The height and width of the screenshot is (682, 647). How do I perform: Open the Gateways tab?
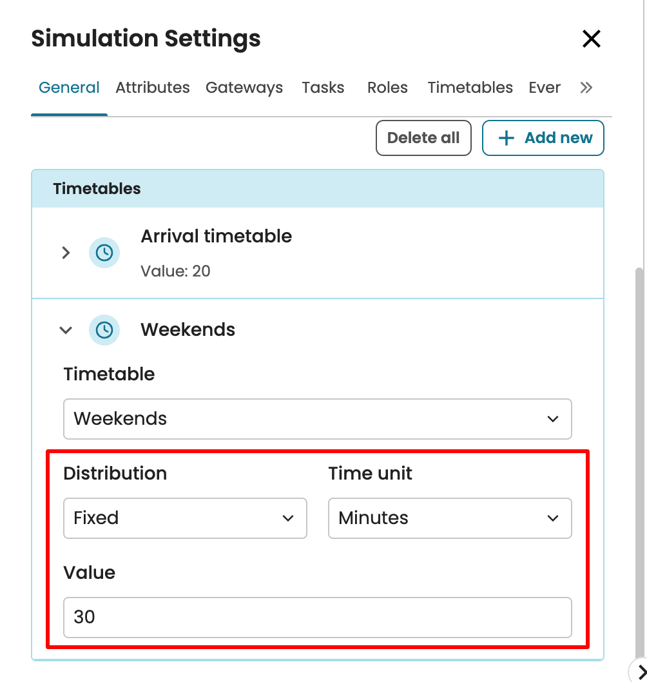pyautogui.click(x=244, y=88)
